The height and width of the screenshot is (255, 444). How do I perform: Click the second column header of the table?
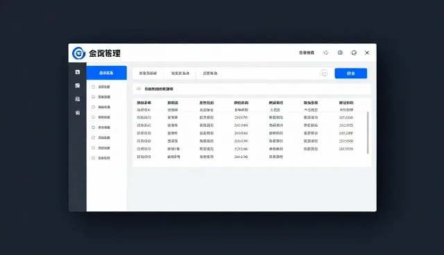click(173, 103)
